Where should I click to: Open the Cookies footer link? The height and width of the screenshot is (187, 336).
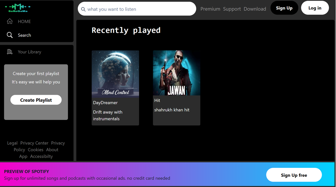click(35, 150)
